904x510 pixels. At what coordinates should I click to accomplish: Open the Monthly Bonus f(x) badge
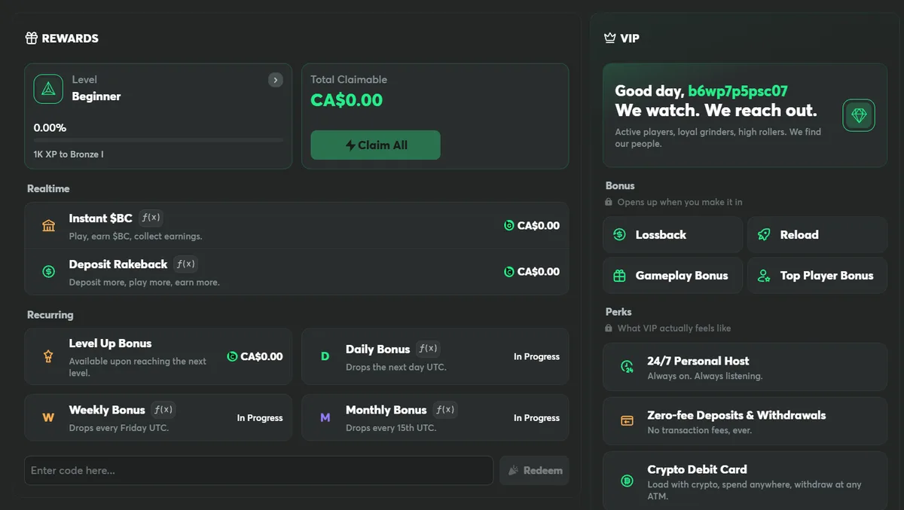coord(445,410)
